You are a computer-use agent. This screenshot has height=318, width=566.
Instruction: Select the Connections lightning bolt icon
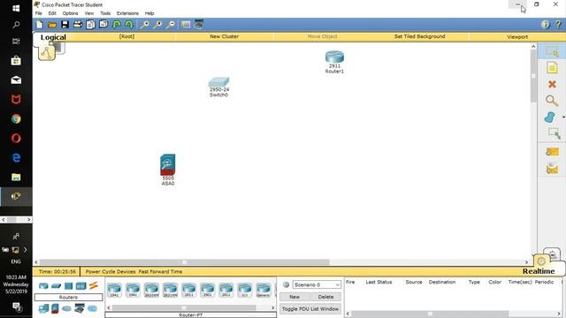(x=94, y=286)
